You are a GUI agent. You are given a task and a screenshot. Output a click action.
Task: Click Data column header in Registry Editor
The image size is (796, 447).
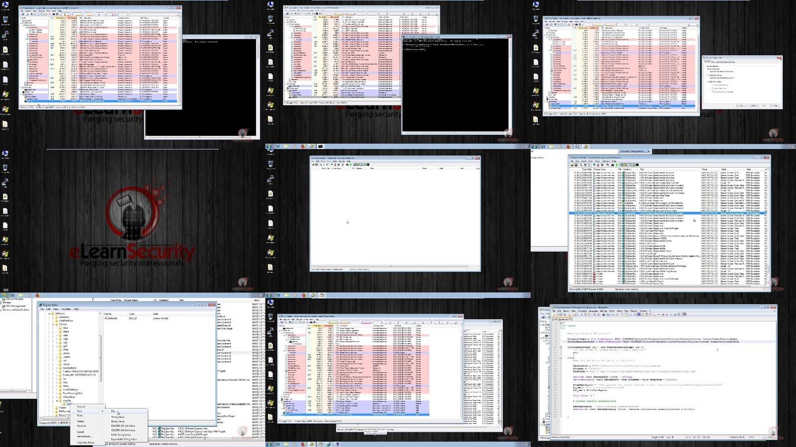click(x=156, y=314)
